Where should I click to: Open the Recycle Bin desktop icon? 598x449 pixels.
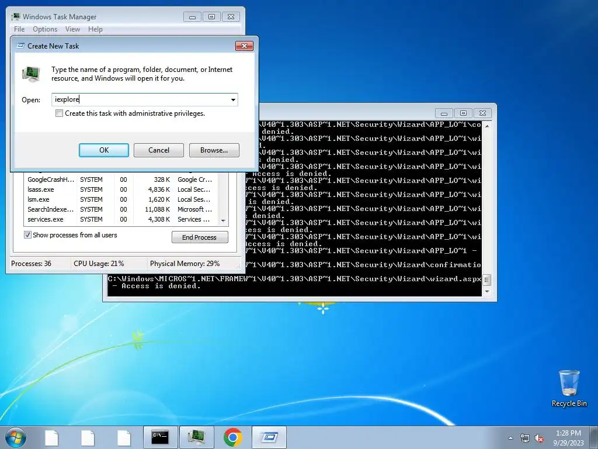[569, 388]
